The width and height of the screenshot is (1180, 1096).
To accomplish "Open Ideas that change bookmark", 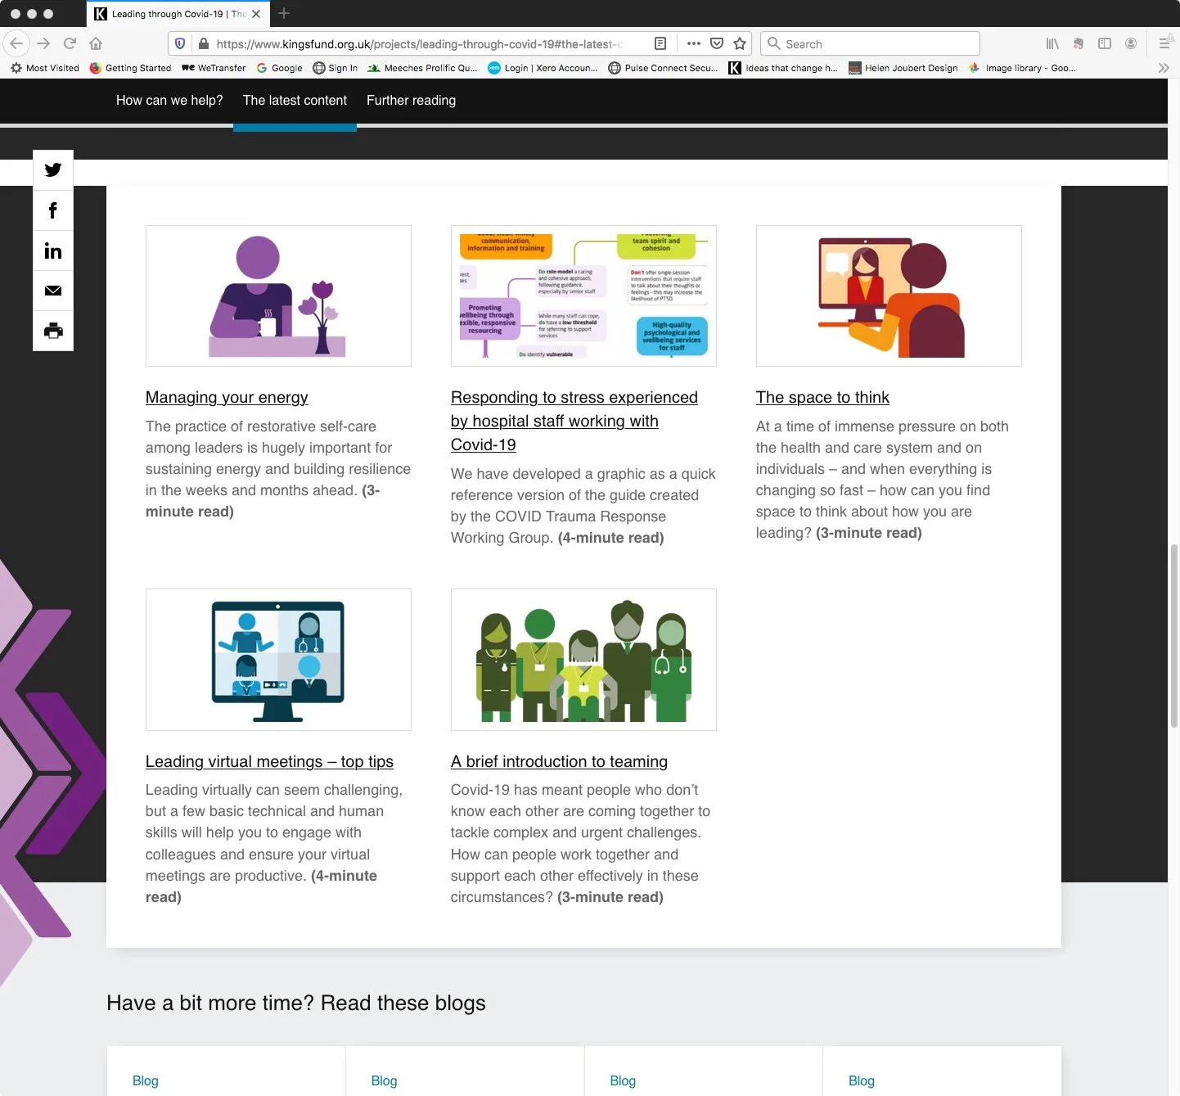I will coord(783,68).
